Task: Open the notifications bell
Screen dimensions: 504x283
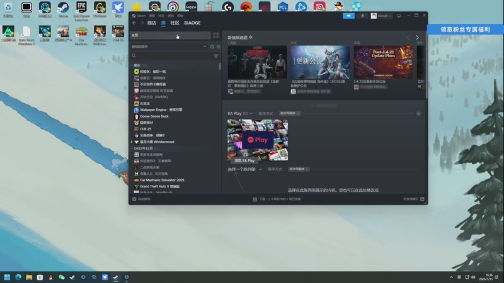Action: [363, 15]
